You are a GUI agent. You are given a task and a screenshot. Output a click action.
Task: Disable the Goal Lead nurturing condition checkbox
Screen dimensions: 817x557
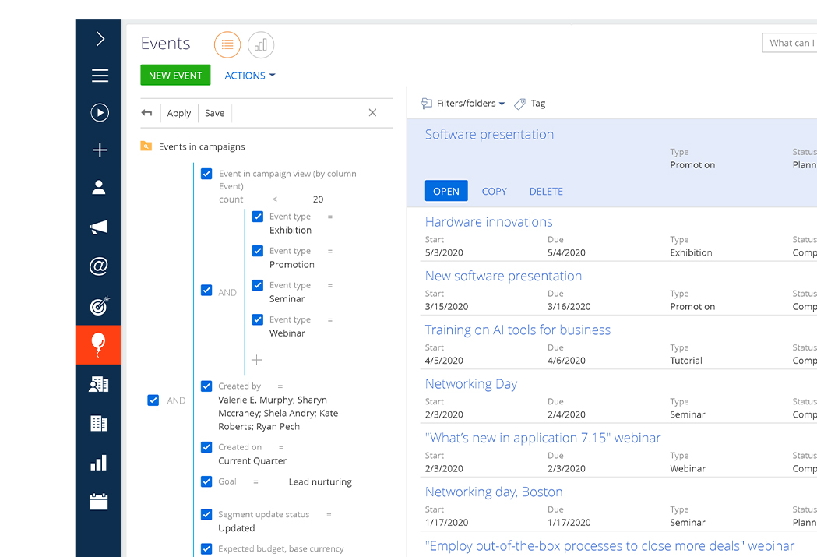pos(206,481)
